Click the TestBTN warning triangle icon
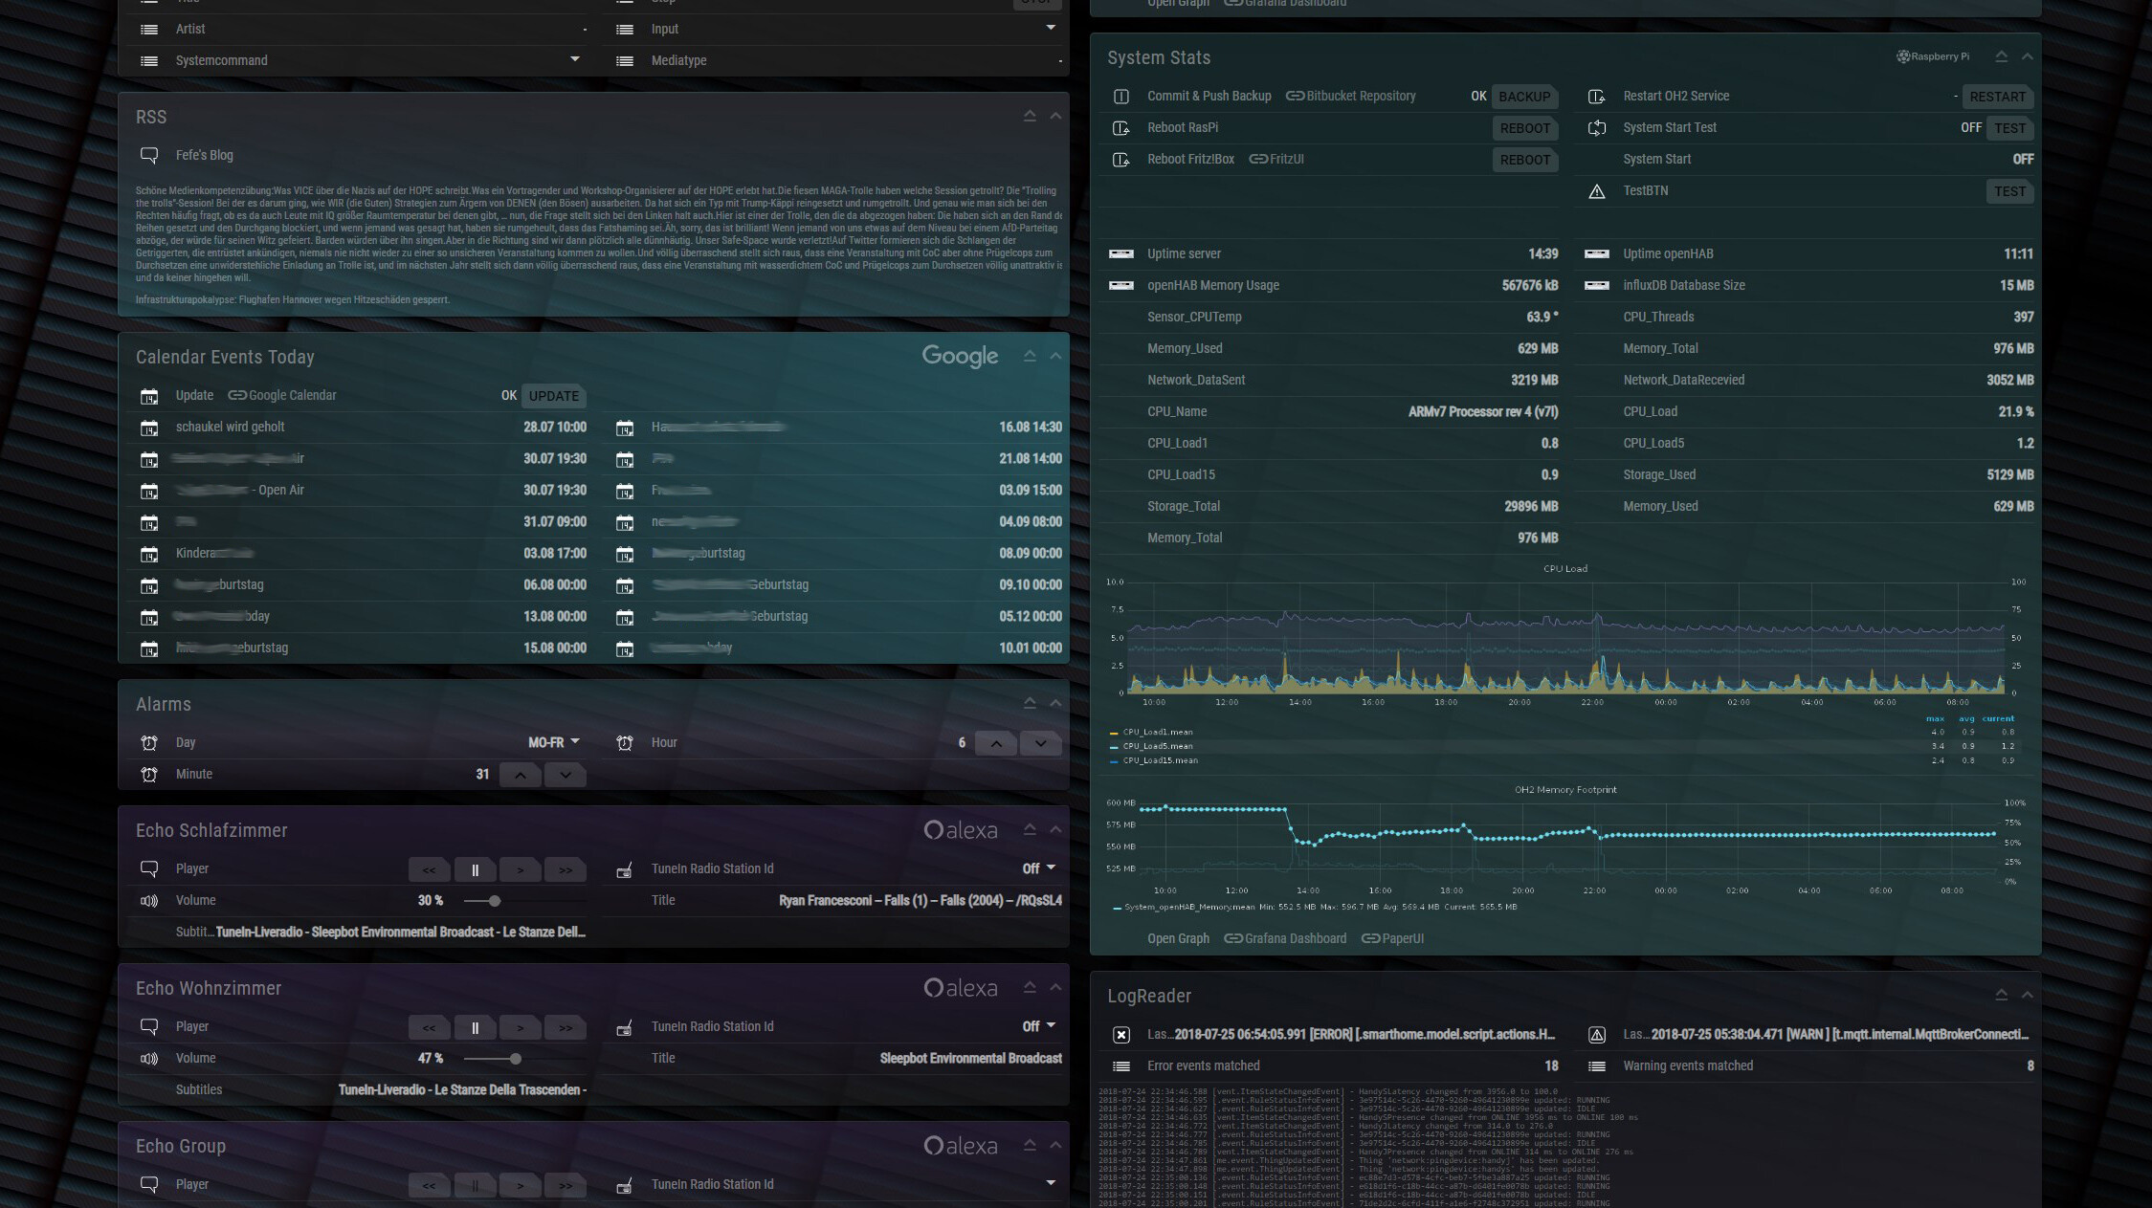Image resolution: width=2152 pixels, height=1208 pixels. 1596,191
